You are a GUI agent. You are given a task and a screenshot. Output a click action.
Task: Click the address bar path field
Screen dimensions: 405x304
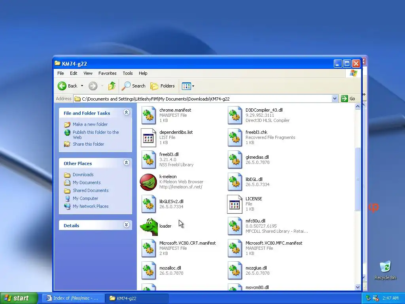[203, 99]
